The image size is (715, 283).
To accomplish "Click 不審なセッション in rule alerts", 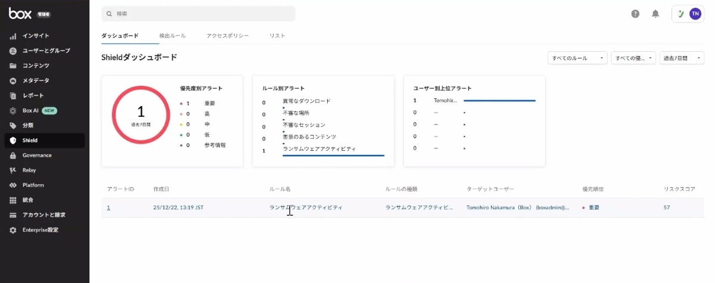I will 304,125.
